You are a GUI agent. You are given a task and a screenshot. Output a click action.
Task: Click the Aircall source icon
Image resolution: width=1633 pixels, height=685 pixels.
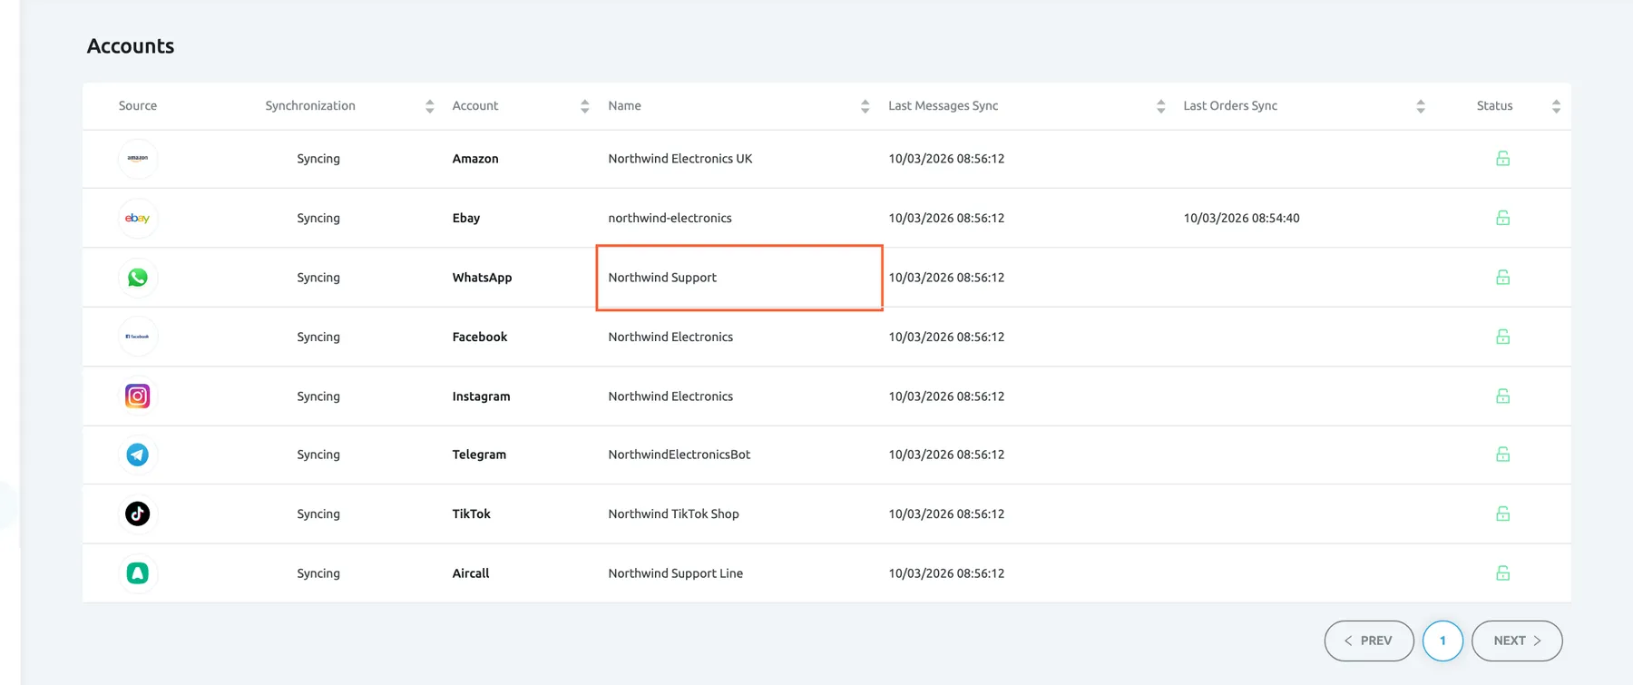138,573
